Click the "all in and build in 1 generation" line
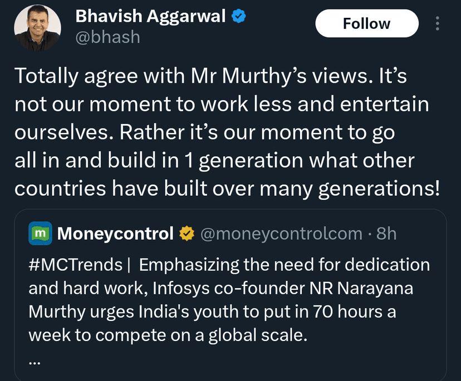The image size is (461, 381). pos(157,161)
